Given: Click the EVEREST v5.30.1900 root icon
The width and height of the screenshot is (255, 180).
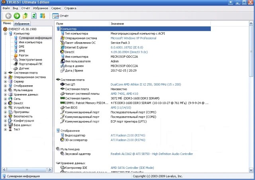Looking at the screenshot, I should tap(5, 29).
